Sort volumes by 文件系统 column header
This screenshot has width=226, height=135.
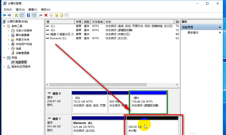coord(98,22)
